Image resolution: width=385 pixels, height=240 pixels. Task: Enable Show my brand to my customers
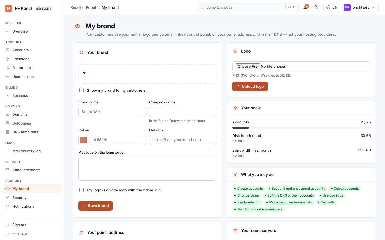[82, 90]
